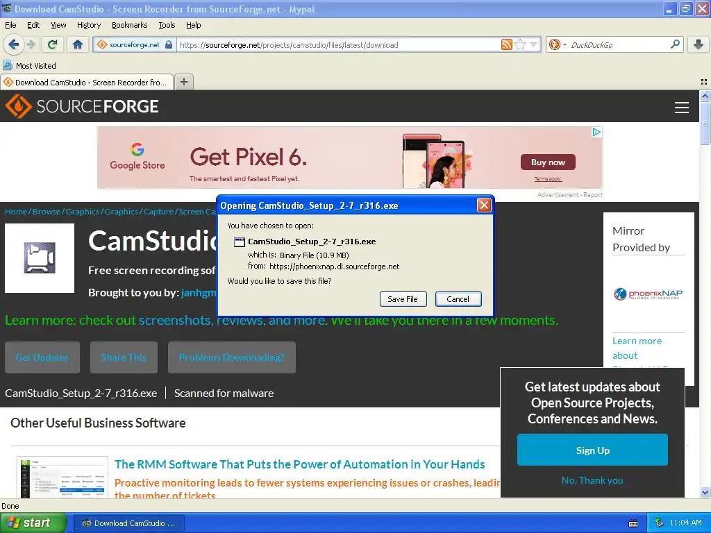Click the Sign Up button

[x=592, y=450]
